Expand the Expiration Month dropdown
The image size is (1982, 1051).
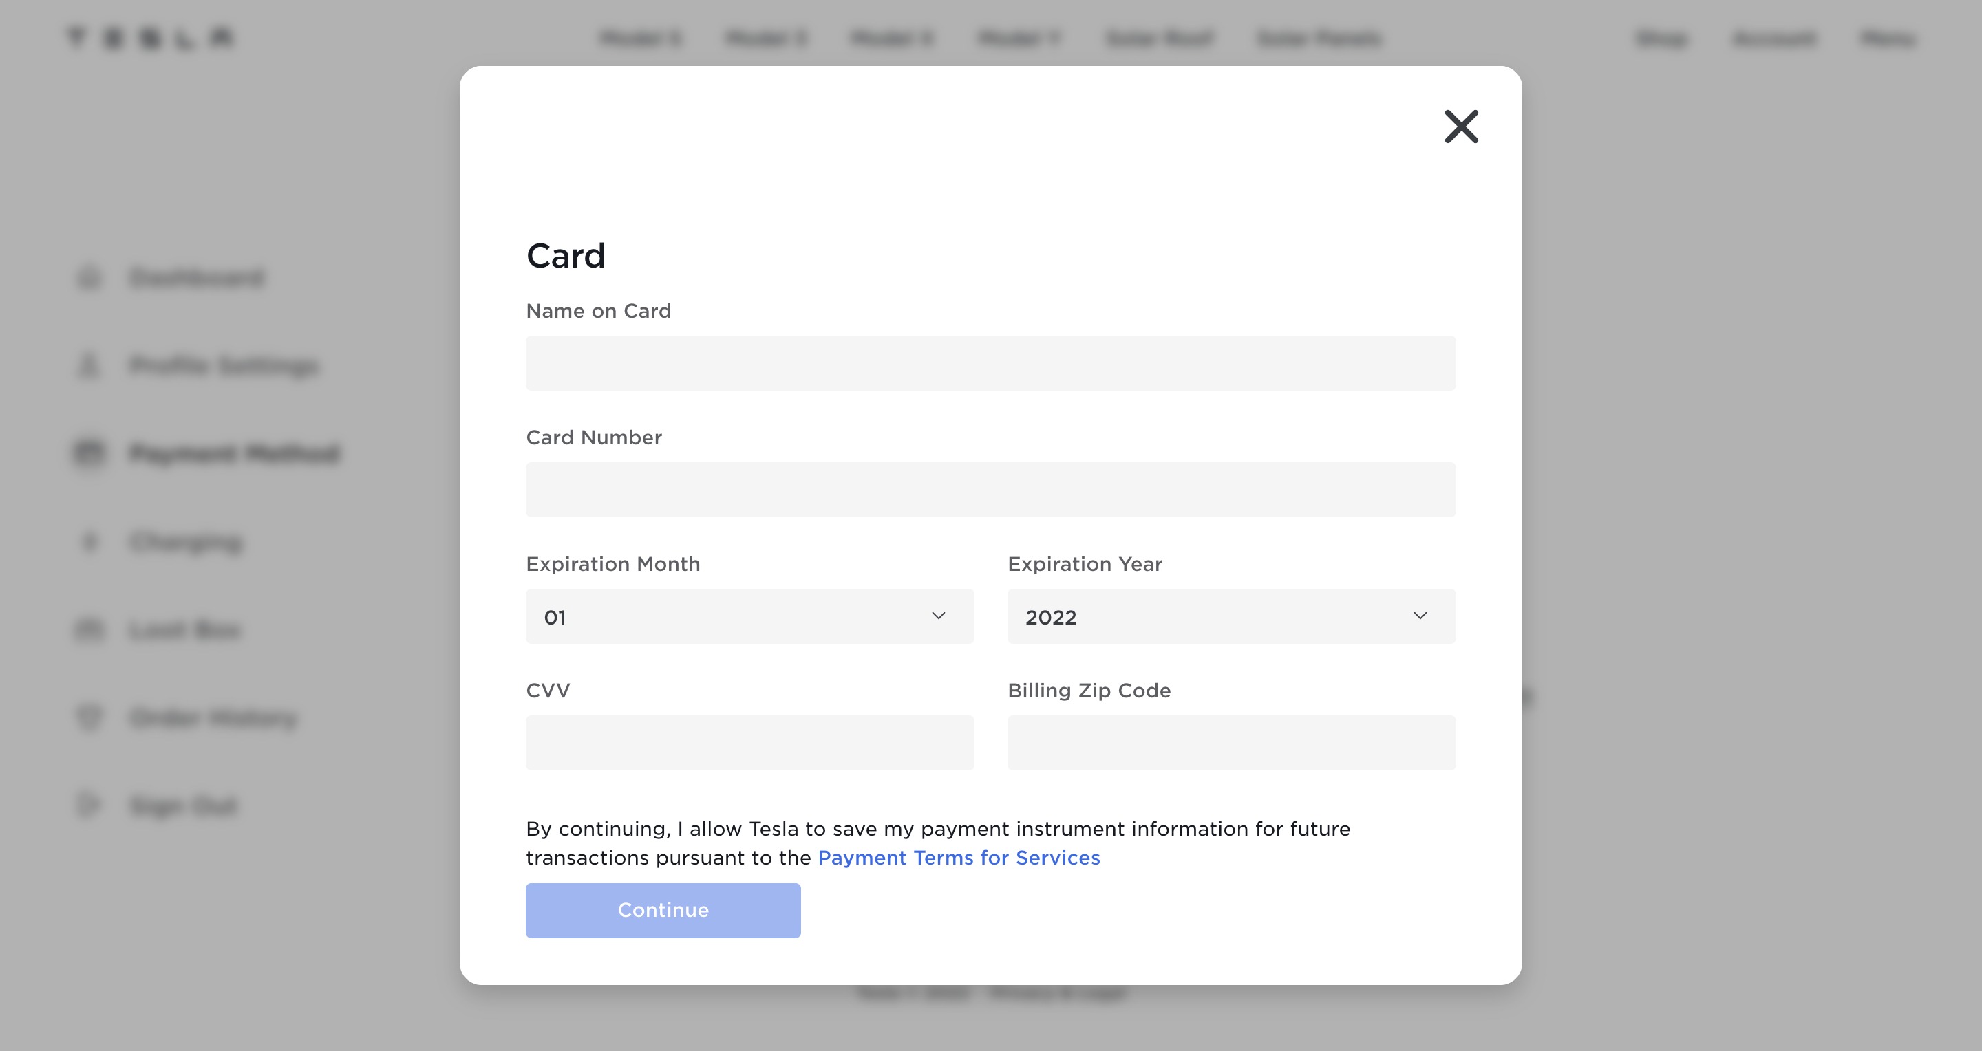(749, 616)
